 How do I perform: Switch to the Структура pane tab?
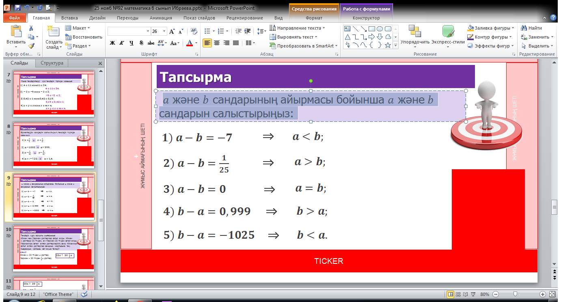click(x=52, y=63)
